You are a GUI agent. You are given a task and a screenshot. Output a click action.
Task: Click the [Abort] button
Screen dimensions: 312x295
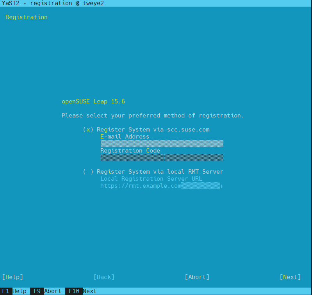[197, 277]
